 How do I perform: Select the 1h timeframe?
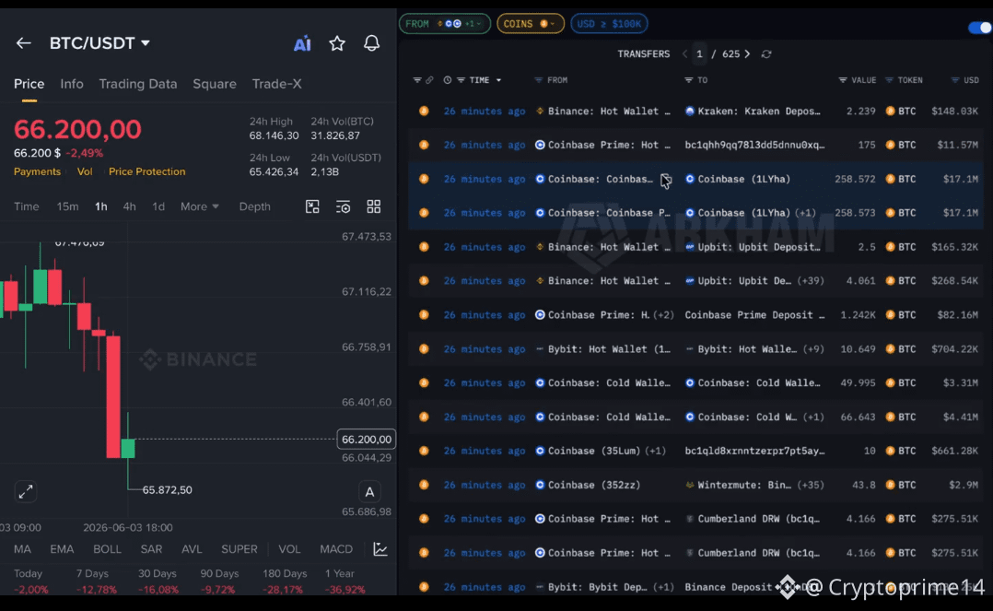100,206
